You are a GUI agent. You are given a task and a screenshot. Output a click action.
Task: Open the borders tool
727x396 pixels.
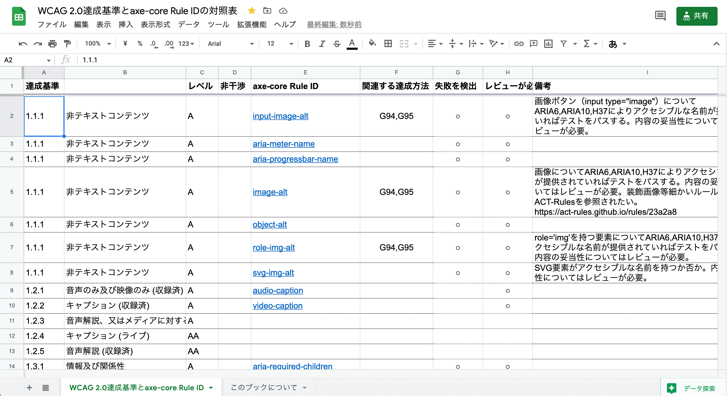tap(388, 43)
